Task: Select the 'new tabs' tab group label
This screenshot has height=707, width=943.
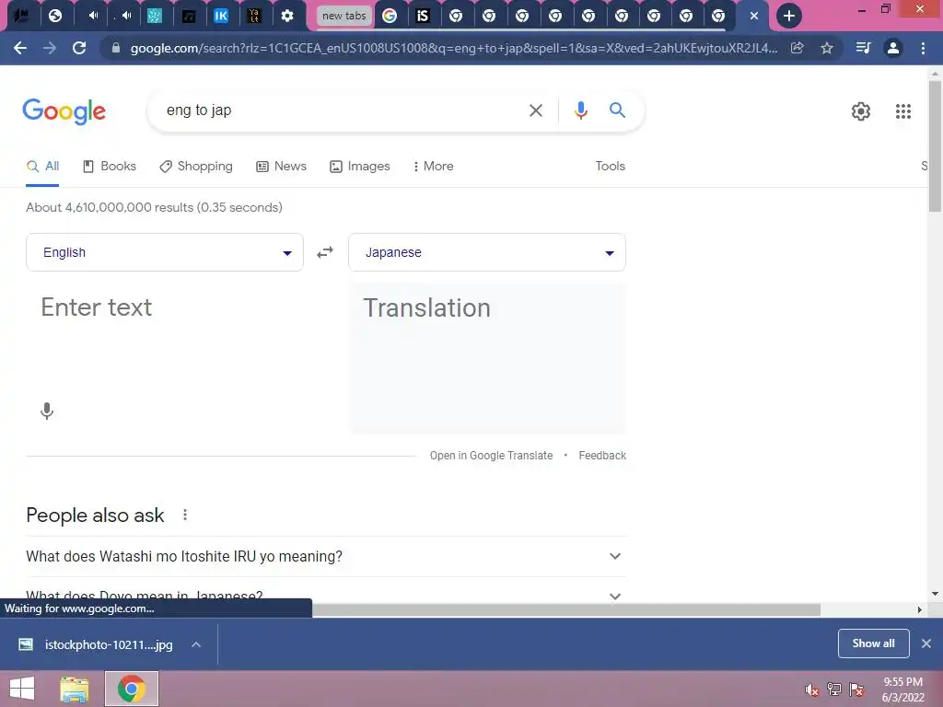Action: pos(344,17)
